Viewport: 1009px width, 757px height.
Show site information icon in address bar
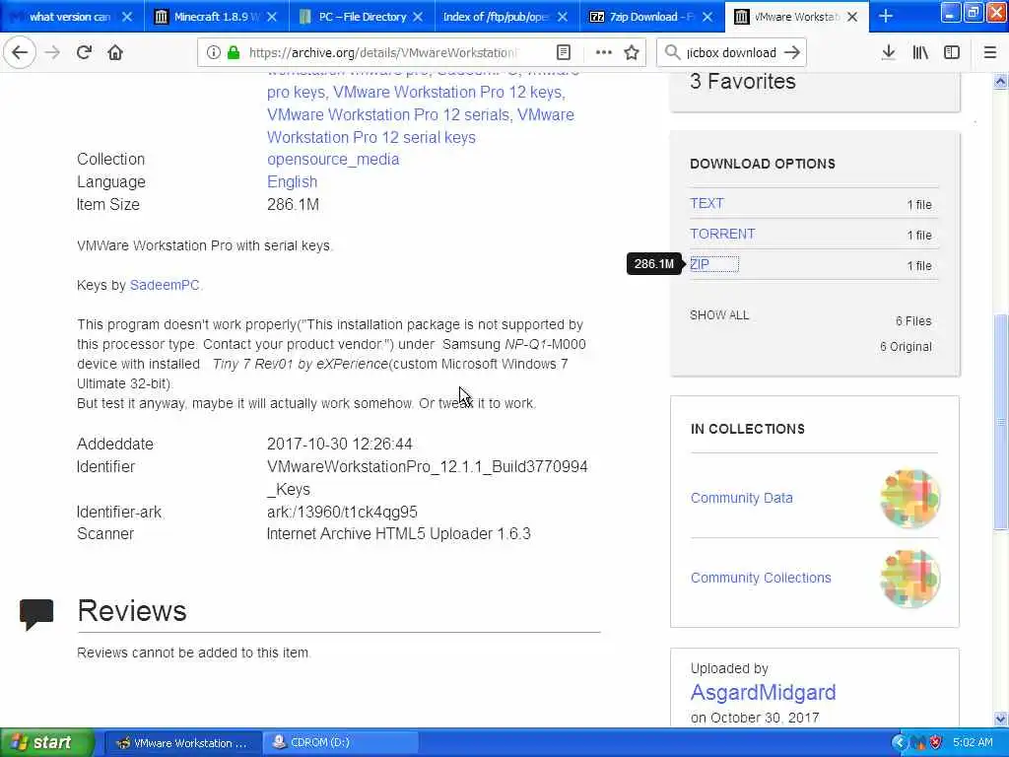(213, 52)
